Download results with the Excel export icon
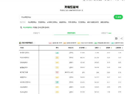The image size is (125, 94). pos(116,38)
